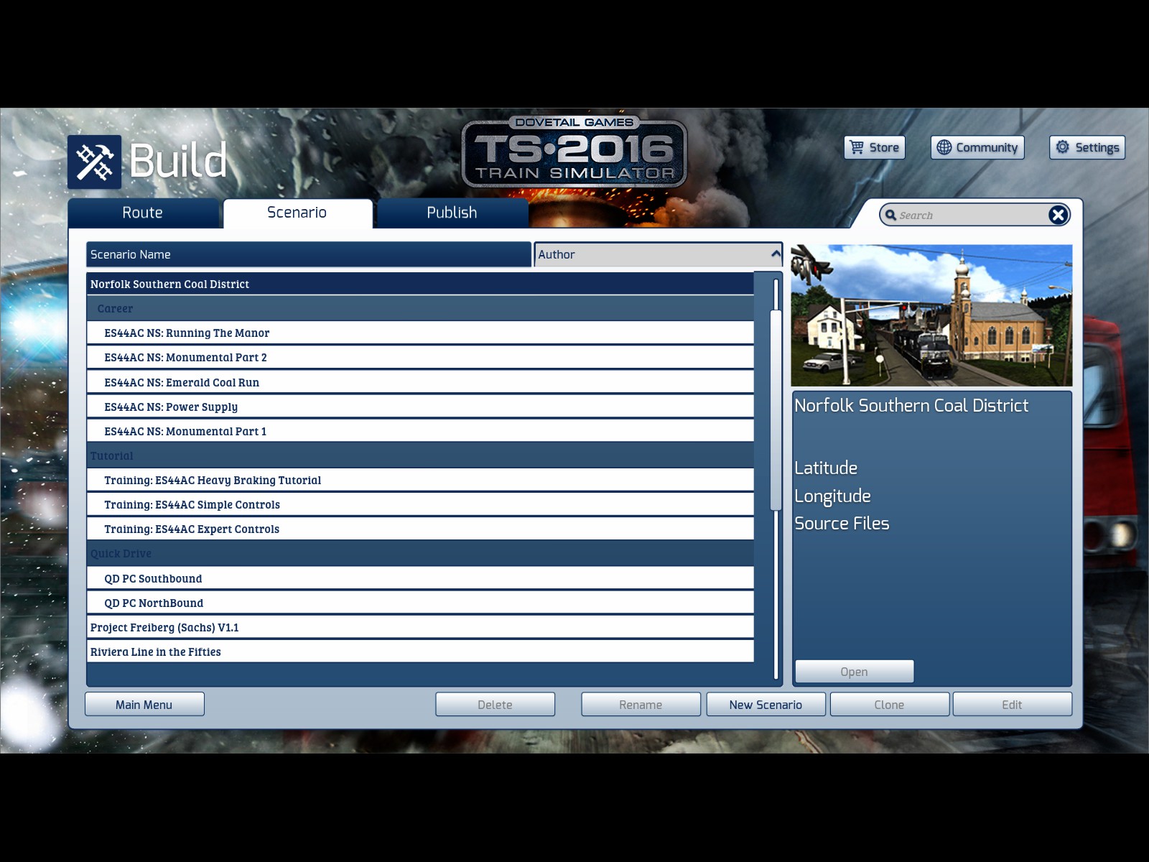Return to the Main Menu
This screenshot has height=862, width=1149.
coord(144,705)
